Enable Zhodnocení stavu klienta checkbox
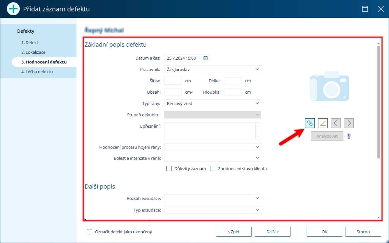This screenshot has width=389, height=243. point(213,168)
